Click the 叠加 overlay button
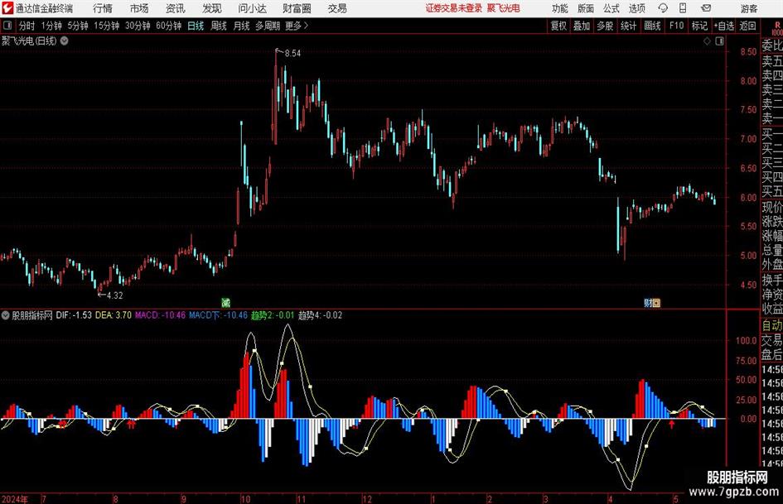 [582, 26]
